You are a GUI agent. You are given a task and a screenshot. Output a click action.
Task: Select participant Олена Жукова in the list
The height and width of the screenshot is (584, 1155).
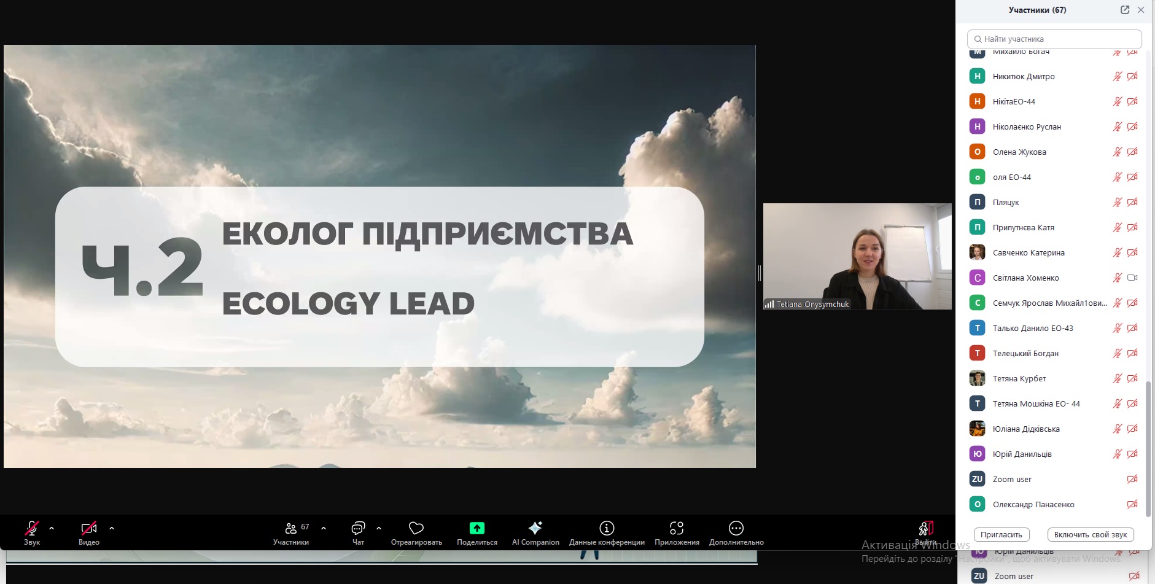click(x=1019, y=152)
